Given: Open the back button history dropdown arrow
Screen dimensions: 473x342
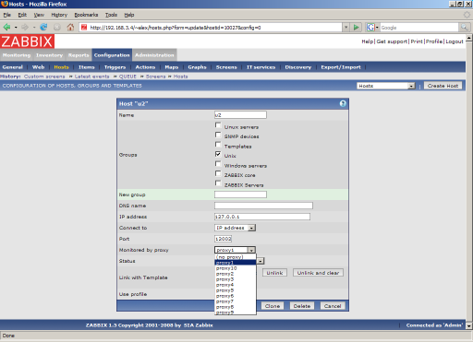Looking at the screenshot, I should click(x=16, y=28).
